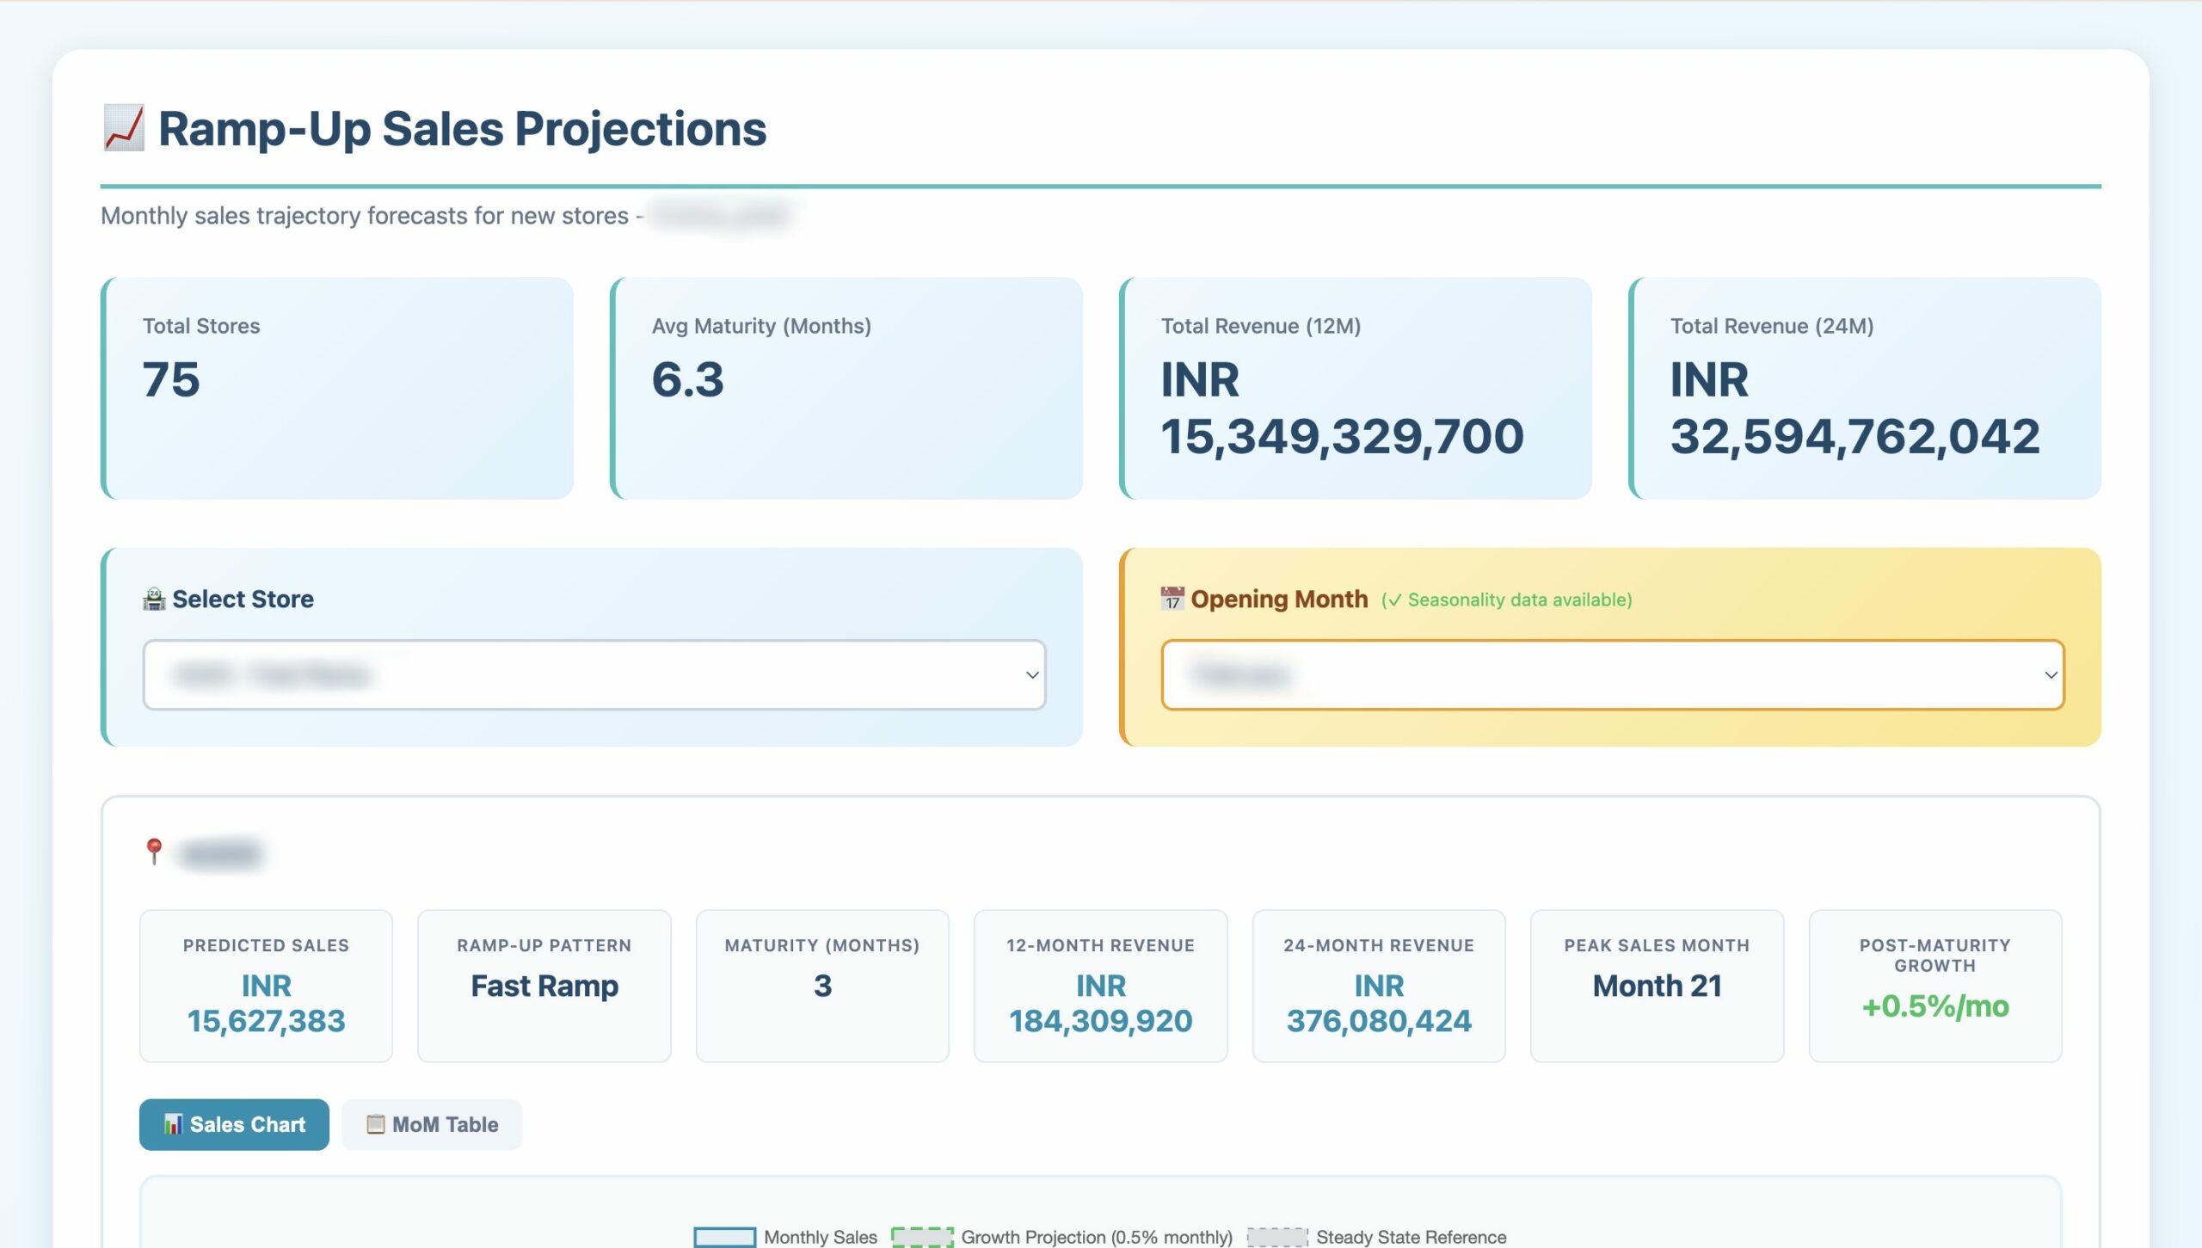
Task: Click the Post-Maturity Growth tile
Action: (1935, 986)
